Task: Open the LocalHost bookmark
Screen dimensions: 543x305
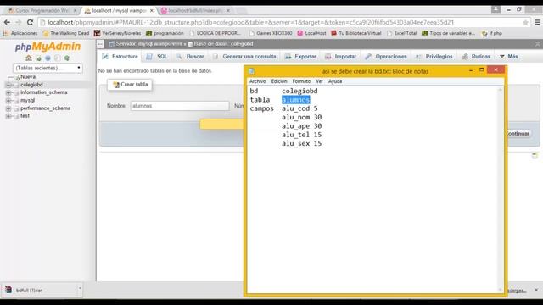Action: pyautogui.click(x=311, y=33)
